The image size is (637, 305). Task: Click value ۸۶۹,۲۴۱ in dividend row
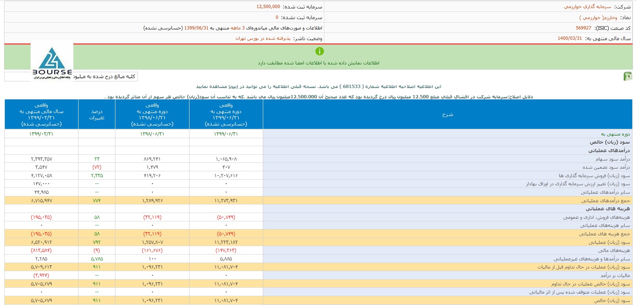[152, 159]
